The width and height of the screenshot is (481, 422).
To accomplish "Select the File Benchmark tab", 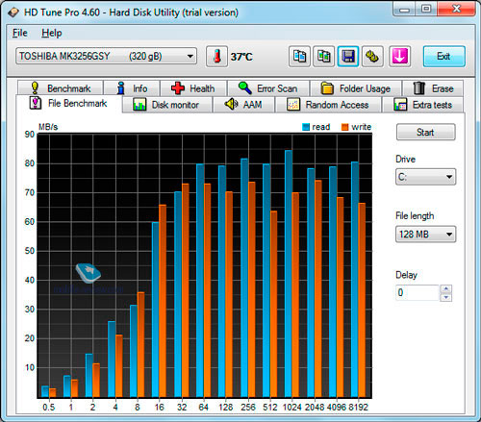I will (x=68, y=103).
